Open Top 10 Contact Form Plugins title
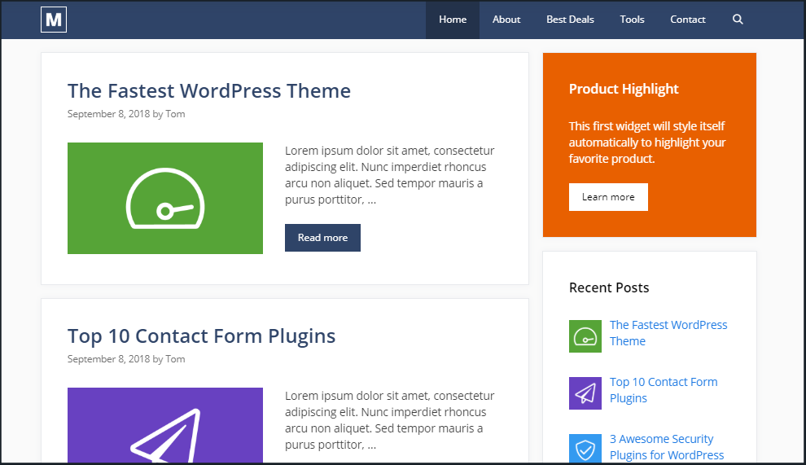The image size is (806, 465). click(202, 336)
